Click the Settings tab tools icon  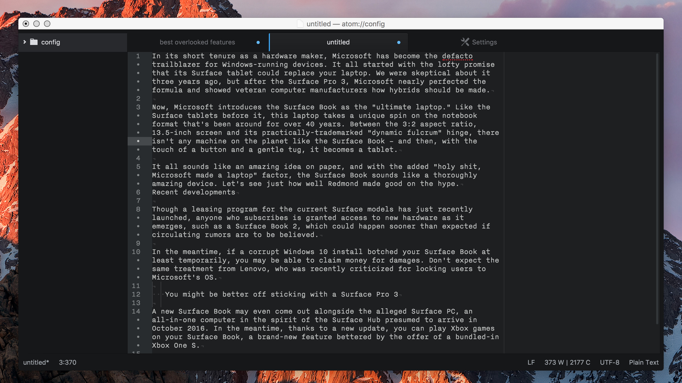[x=465, y=42]
